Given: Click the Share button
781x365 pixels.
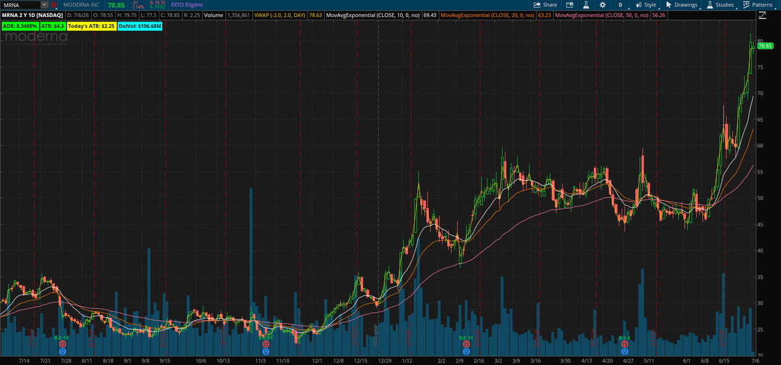Looking at the screenshot, I should (545, 5).
